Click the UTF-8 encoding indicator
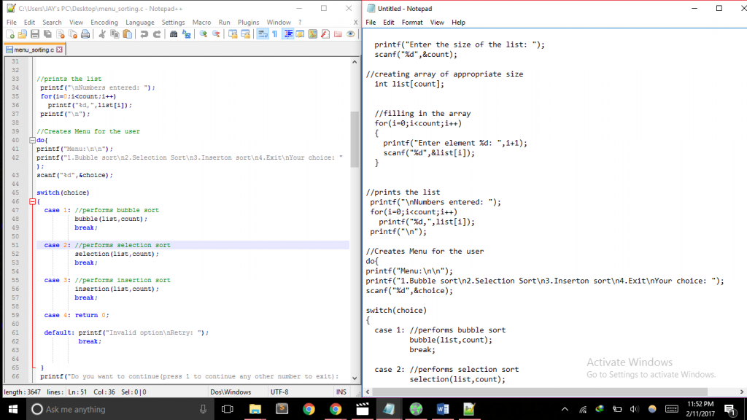Screen dimensions: 747x420 coord(278,392)
